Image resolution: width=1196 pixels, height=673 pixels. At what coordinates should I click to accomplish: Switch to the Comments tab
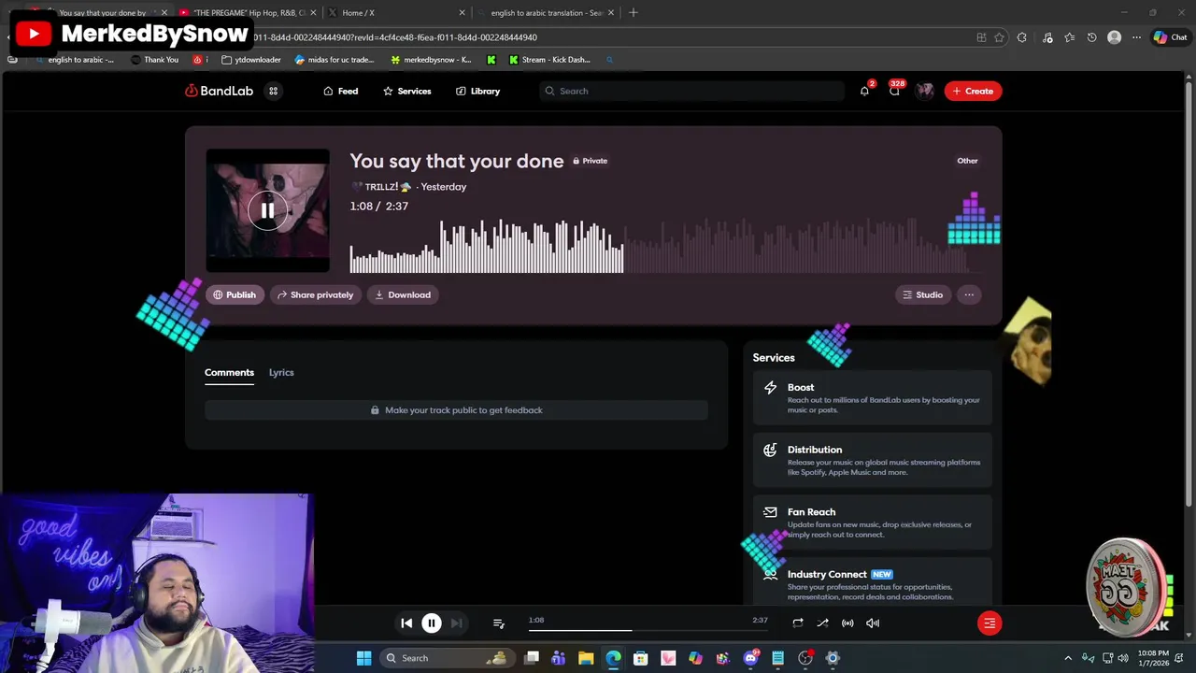[229, 372]
